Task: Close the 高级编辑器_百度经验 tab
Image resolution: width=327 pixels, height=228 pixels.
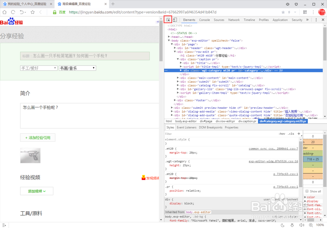Action: 106,4
